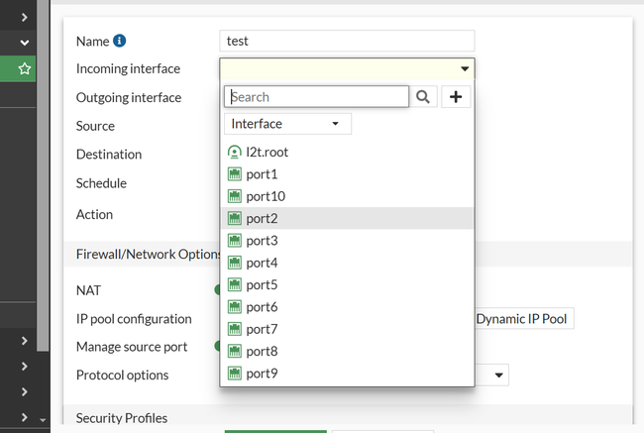644x433 pixels.
Task: Click the port1 interface icon
Action: [x=235, y=174]
